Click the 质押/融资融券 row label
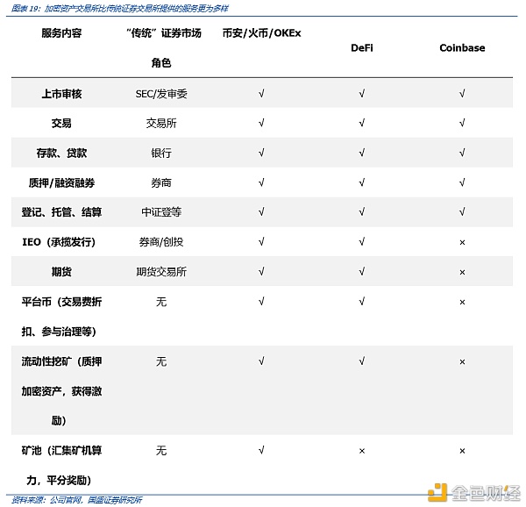The image size is (526, 507). point(61,182)
